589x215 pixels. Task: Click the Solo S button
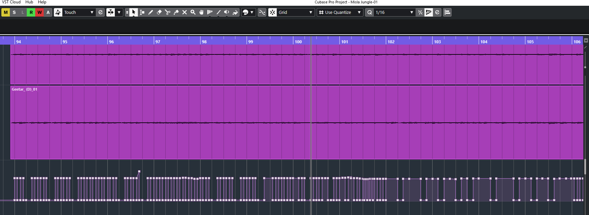[14, 13]
